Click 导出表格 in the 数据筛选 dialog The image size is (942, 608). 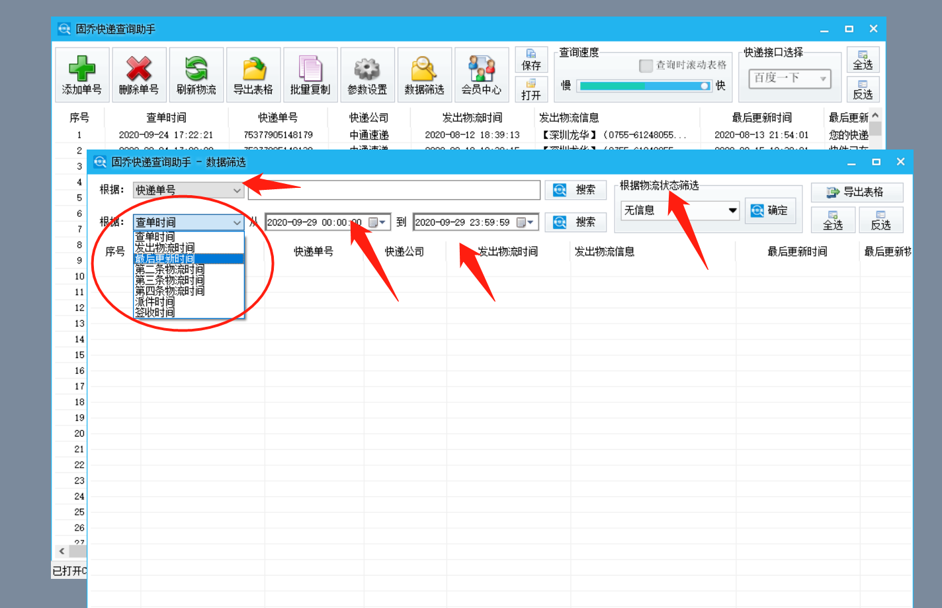pos(857,192)
